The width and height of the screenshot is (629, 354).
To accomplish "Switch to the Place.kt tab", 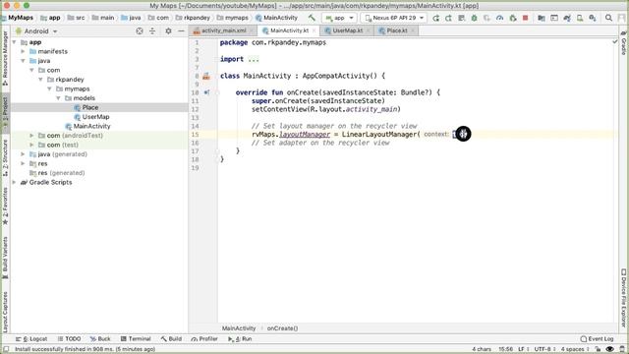I will (x=396, y=30).
